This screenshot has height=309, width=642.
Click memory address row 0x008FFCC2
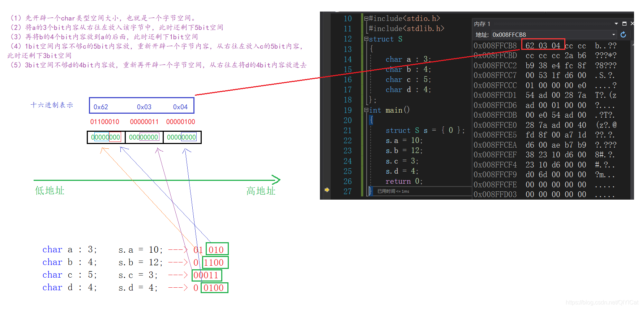coord(495,66)
